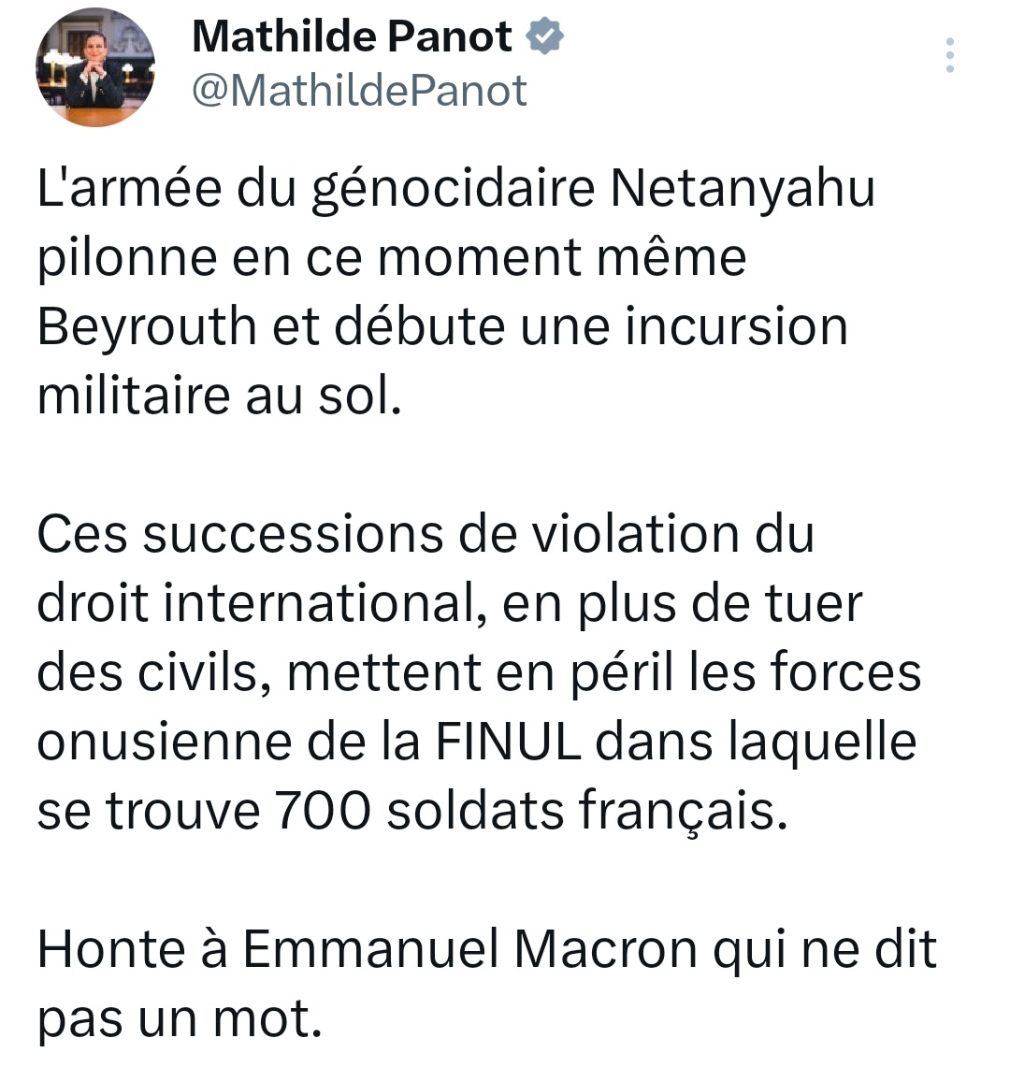Open Mathilde Panot's profile picture
Viewport: 1010px width, 1067px height.
pyautogui.click(x=94, y=67)
